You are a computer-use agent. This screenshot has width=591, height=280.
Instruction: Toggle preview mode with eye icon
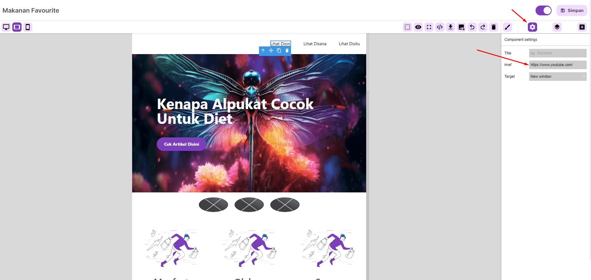418,27
